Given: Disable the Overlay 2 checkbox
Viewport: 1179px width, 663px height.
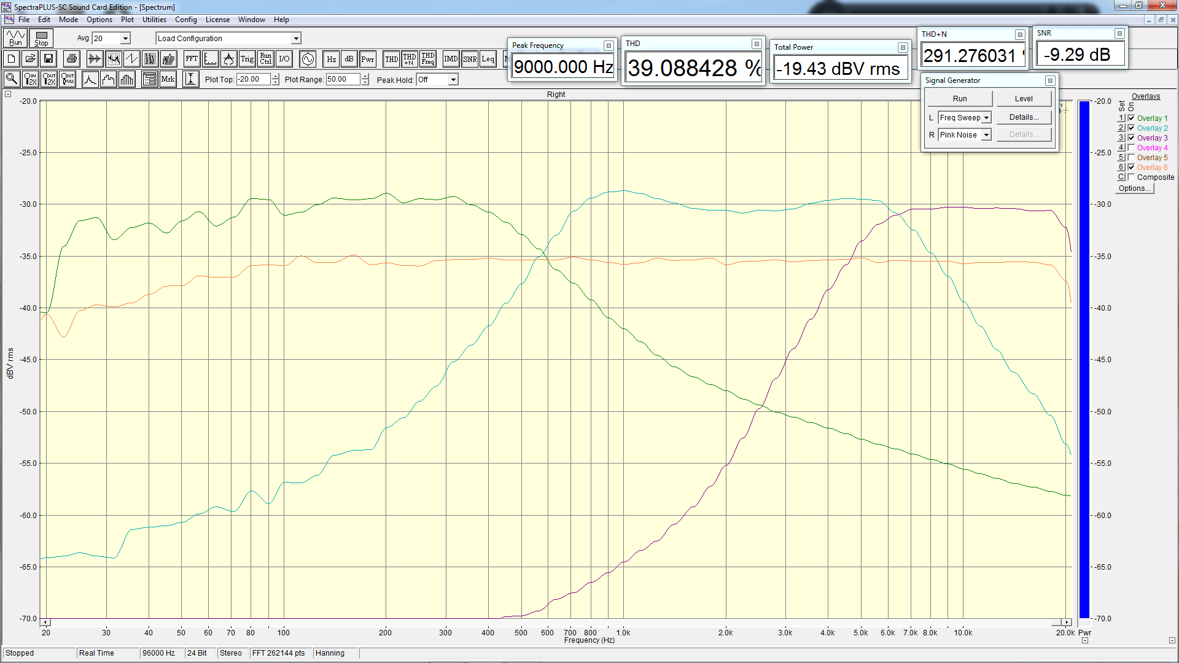Looking at the screenshot, I should (1131, 128).
